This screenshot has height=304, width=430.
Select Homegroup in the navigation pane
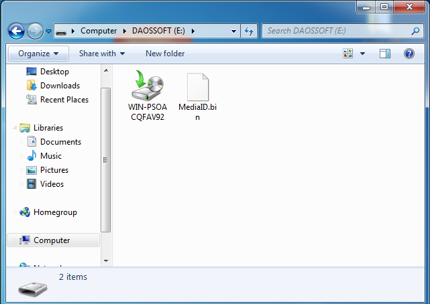55,212
